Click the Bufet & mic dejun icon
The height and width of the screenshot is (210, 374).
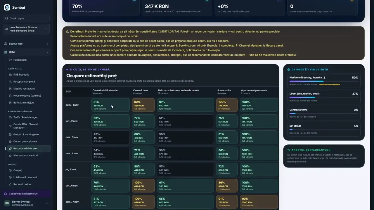coord(11,103)
